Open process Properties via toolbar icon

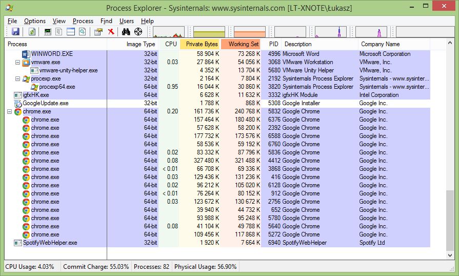click(x=98, y=32)
